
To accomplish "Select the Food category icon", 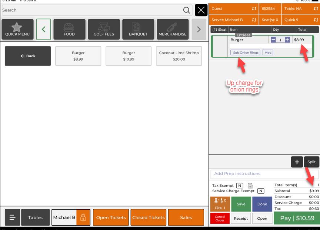I will point(69,30).
